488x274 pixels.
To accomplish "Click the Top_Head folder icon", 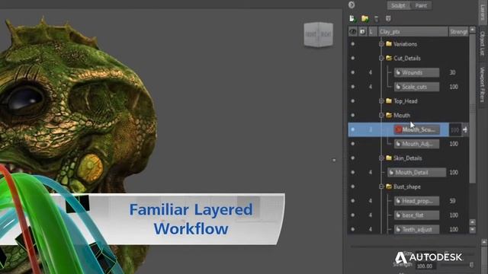I will click(x=389, y=101).
